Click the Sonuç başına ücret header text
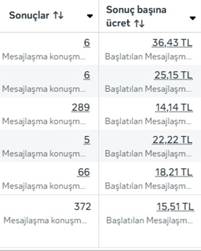This screenshot has width=201, height=251. [x=136, y=10]
